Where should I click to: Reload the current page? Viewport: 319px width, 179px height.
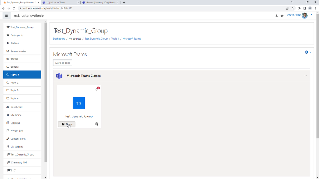pos(14,8)
